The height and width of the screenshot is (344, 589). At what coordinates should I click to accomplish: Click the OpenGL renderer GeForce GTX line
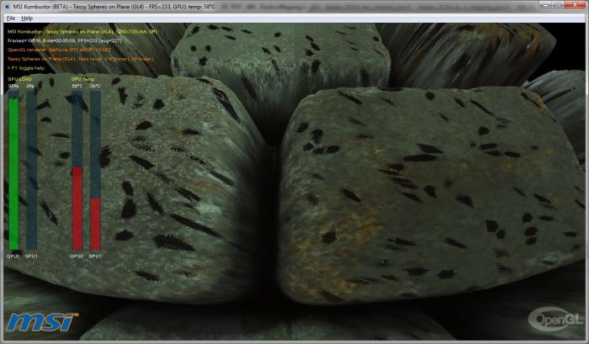(x=60, y=50)
